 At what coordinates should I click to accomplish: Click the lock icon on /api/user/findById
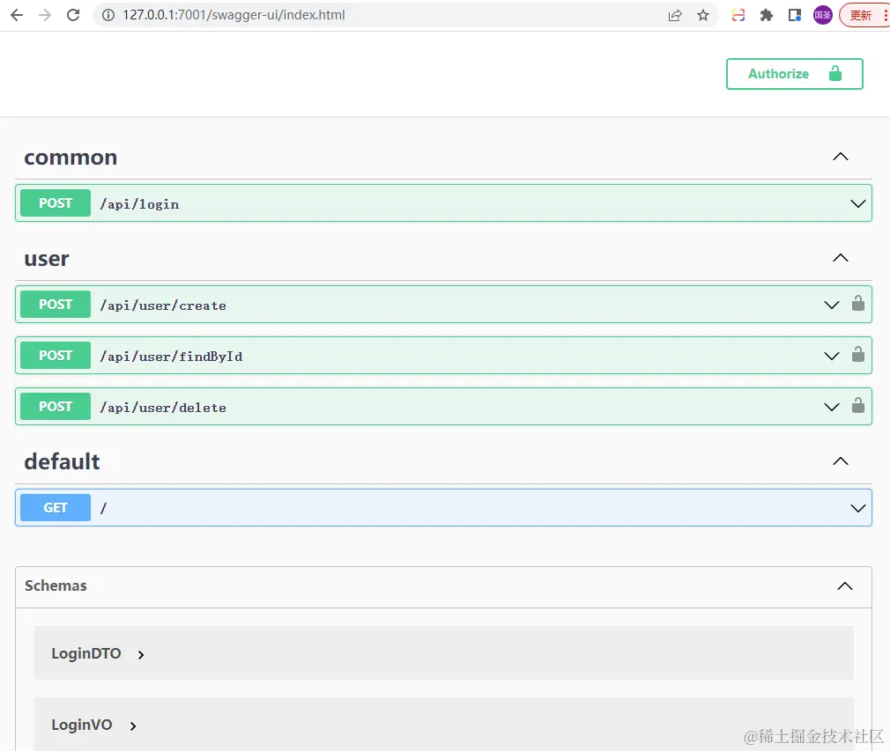coord(857,355)
